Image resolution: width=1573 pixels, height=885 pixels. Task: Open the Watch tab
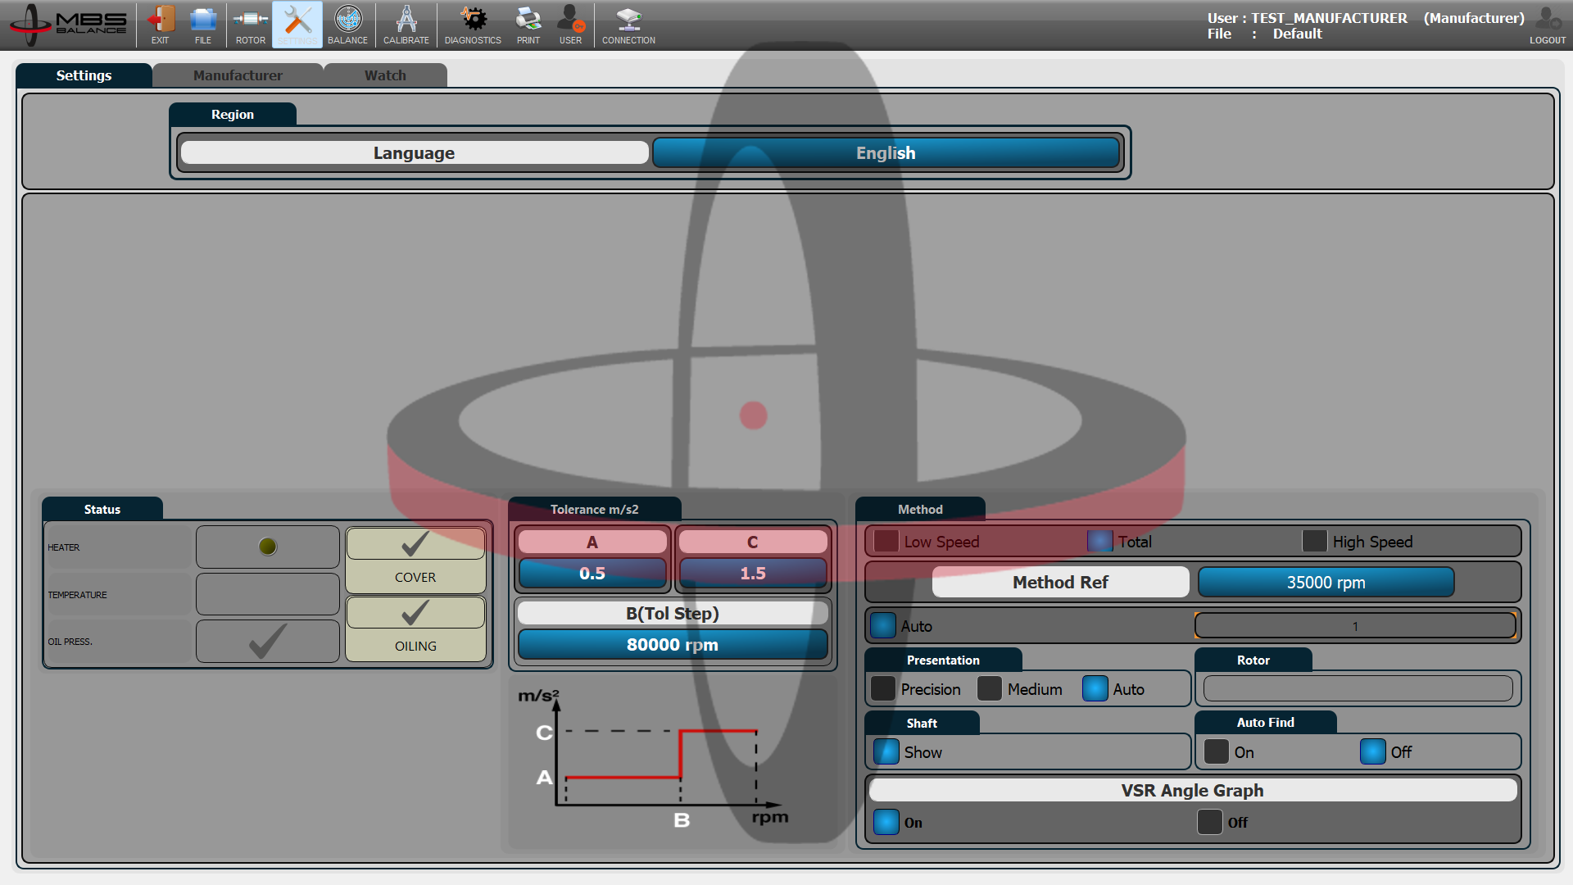pyautogui.click(x=385, y=75)
